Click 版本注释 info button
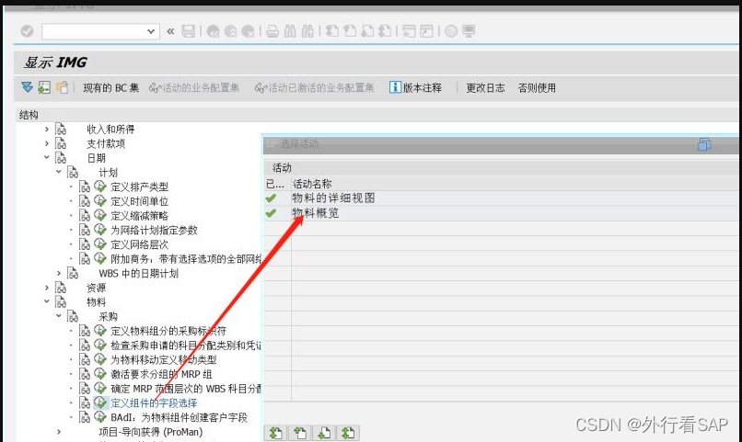Viewport: 742px width, 442px height. [415, 88]
